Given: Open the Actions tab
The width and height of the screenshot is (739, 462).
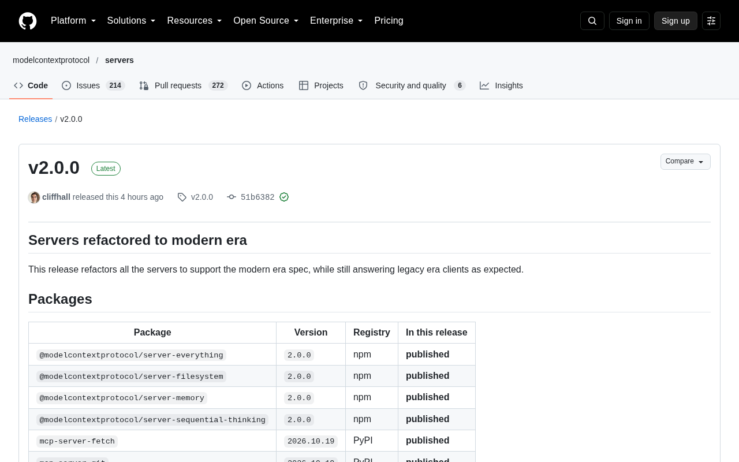Looking at the screenshot, I should point(263,85).
